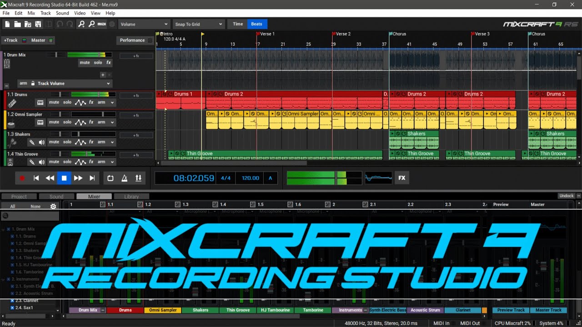Undo the last action in toolbar
The width and height of the screenshot is (582, 327).
pyautogui.click(x=60, y=24)
